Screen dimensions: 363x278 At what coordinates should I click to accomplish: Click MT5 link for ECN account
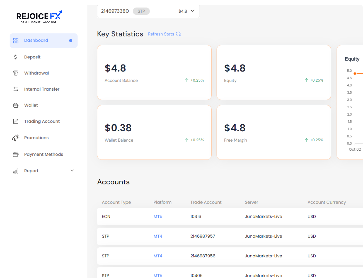tap(158, 216)
